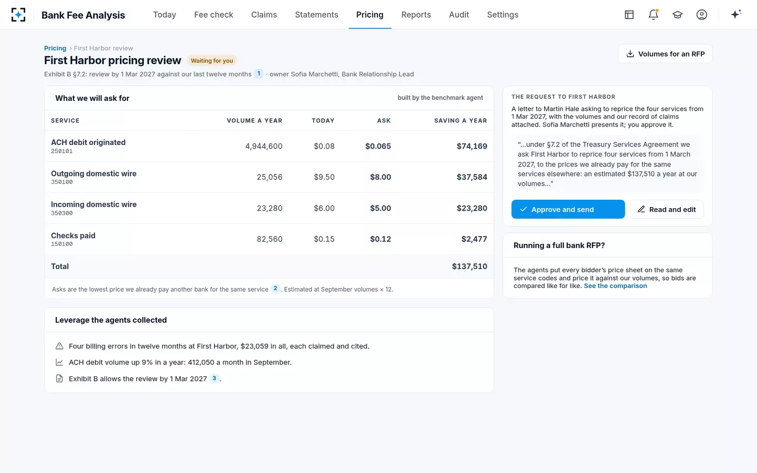Download Volumes for an RFP
This screenshot has width=757, height=473.
(665, 54)
